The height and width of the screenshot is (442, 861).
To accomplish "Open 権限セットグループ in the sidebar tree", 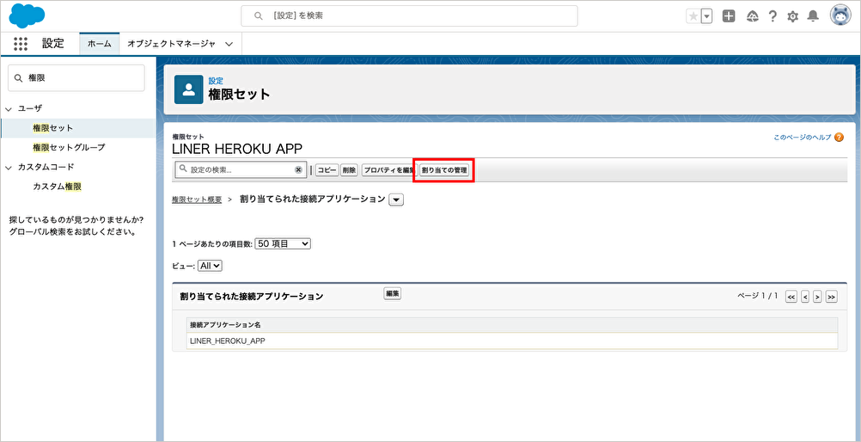I will (x=69, y=147).
